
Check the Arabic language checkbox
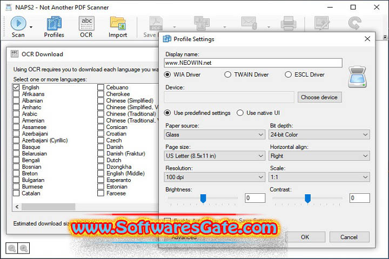[16, 114]
